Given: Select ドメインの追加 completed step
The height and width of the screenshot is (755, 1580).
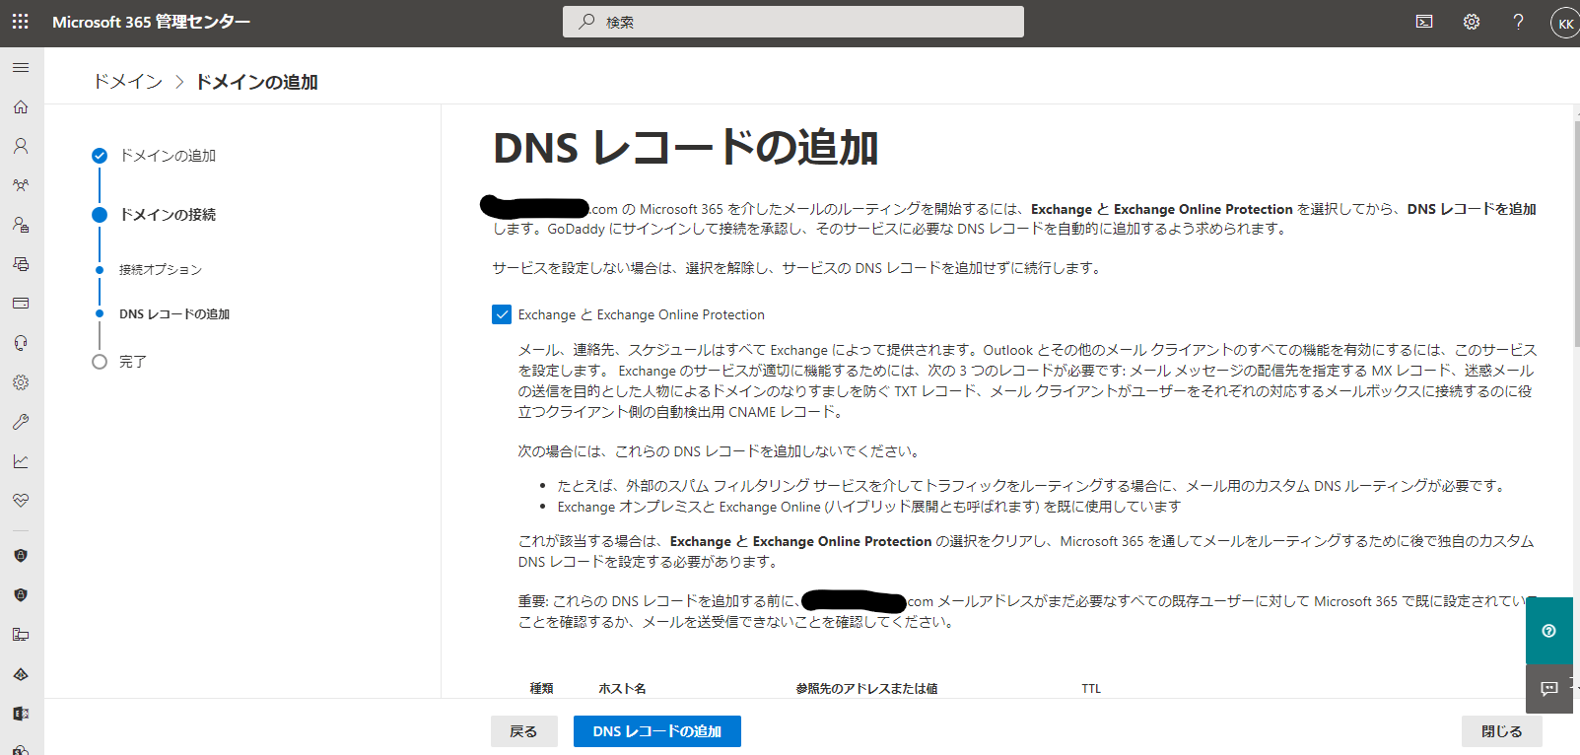Looking at the screenshot, I should point(154,156).
